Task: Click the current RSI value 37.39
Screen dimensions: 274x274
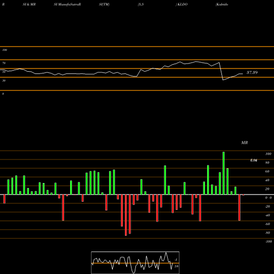Action: pos(252,72)
